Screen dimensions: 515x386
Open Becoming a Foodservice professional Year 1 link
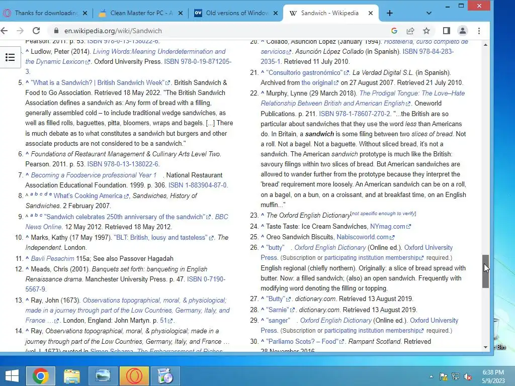pos(94,175)
